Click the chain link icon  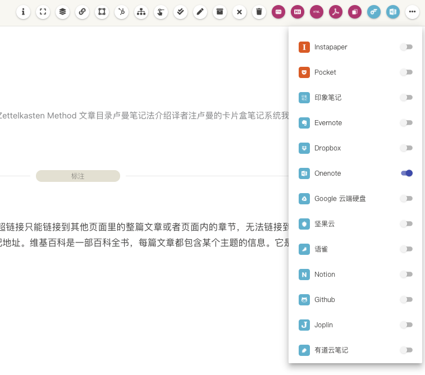[x=82, y=12]
